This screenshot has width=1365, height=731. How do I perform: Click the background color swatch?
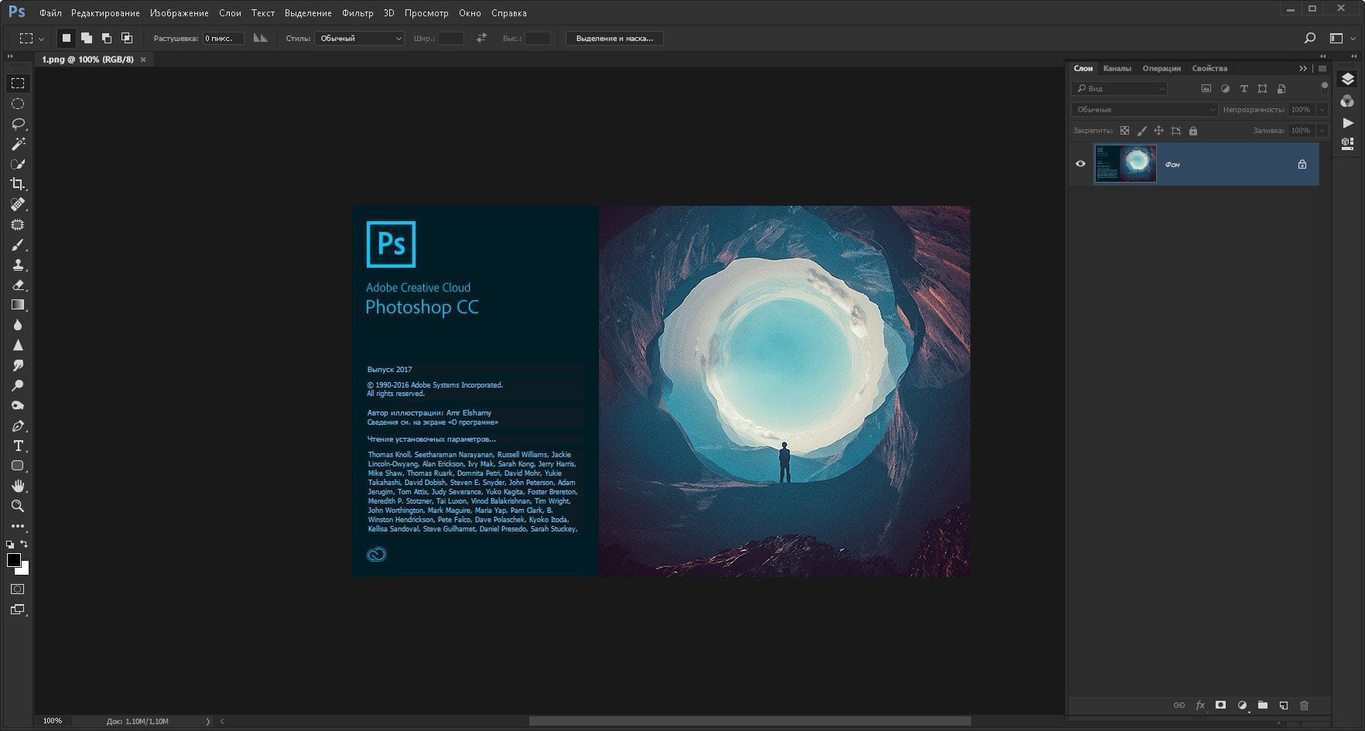tap(23, 569)
